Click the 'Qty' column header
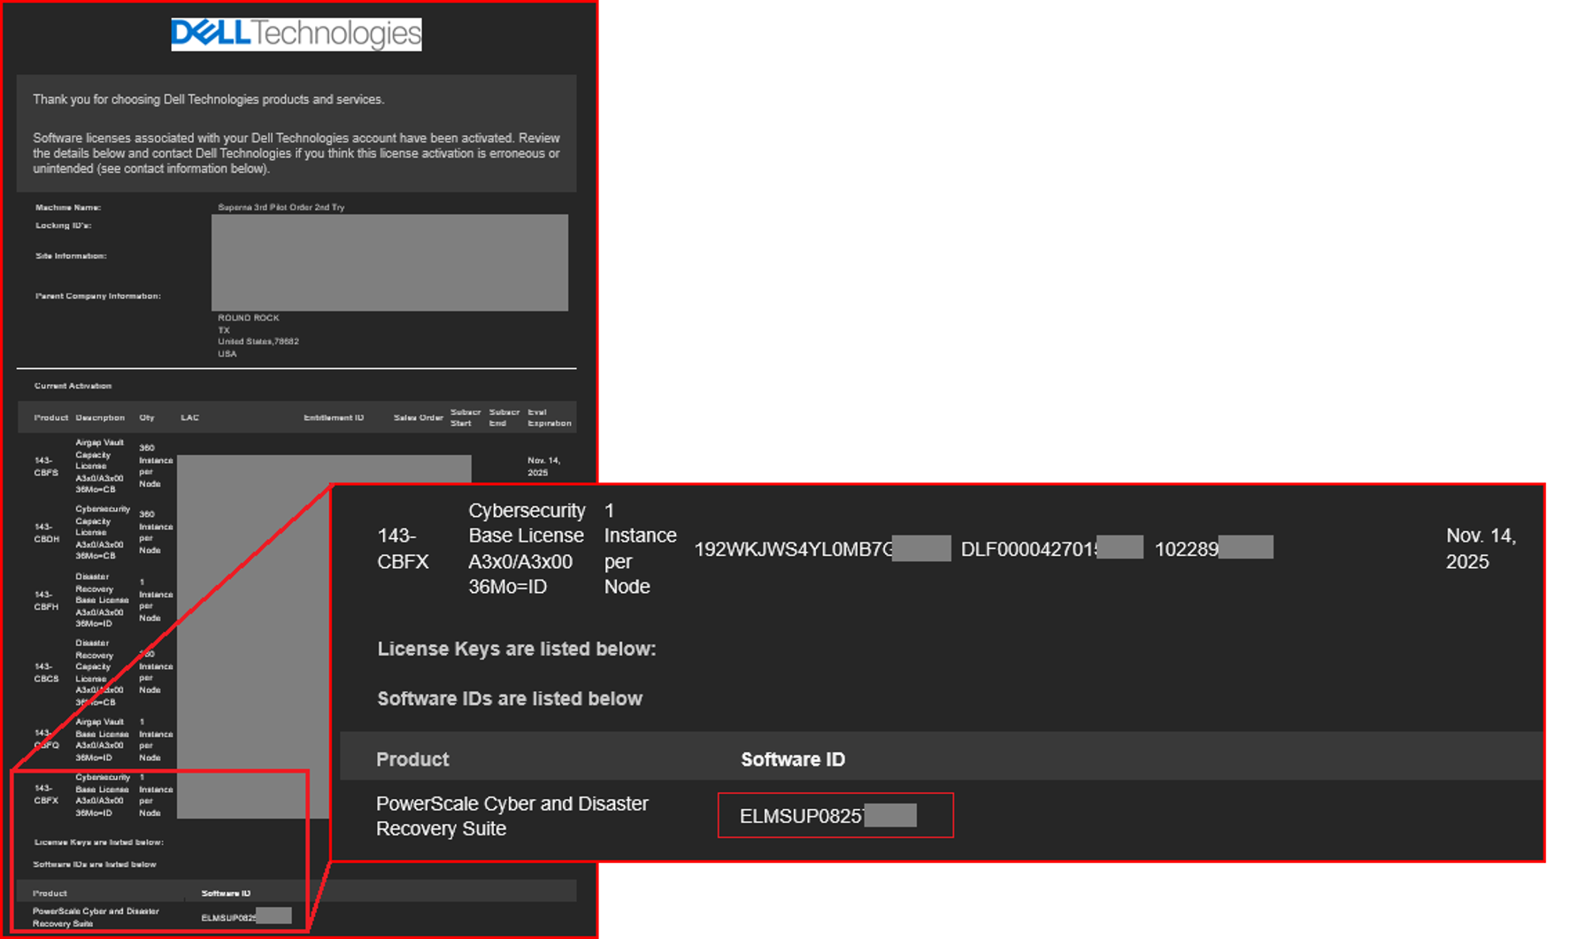The image size is (1593, 939). [x=147, y=418]
